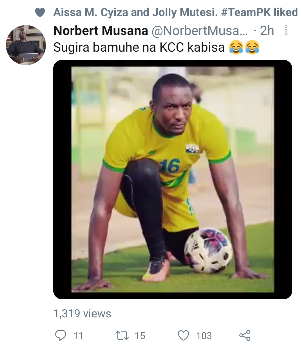Open the three-dot more options menu
Viewport: 301px width, 347px height.
click(x=286, y=30)
